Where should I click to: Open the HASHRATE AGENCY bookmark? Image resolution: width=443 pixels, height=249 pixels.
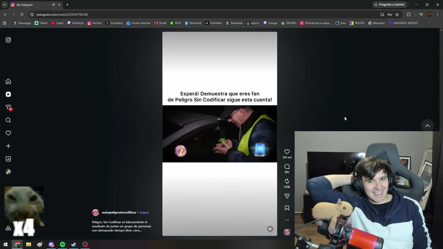pyautogui.click(x=403, y=23)
